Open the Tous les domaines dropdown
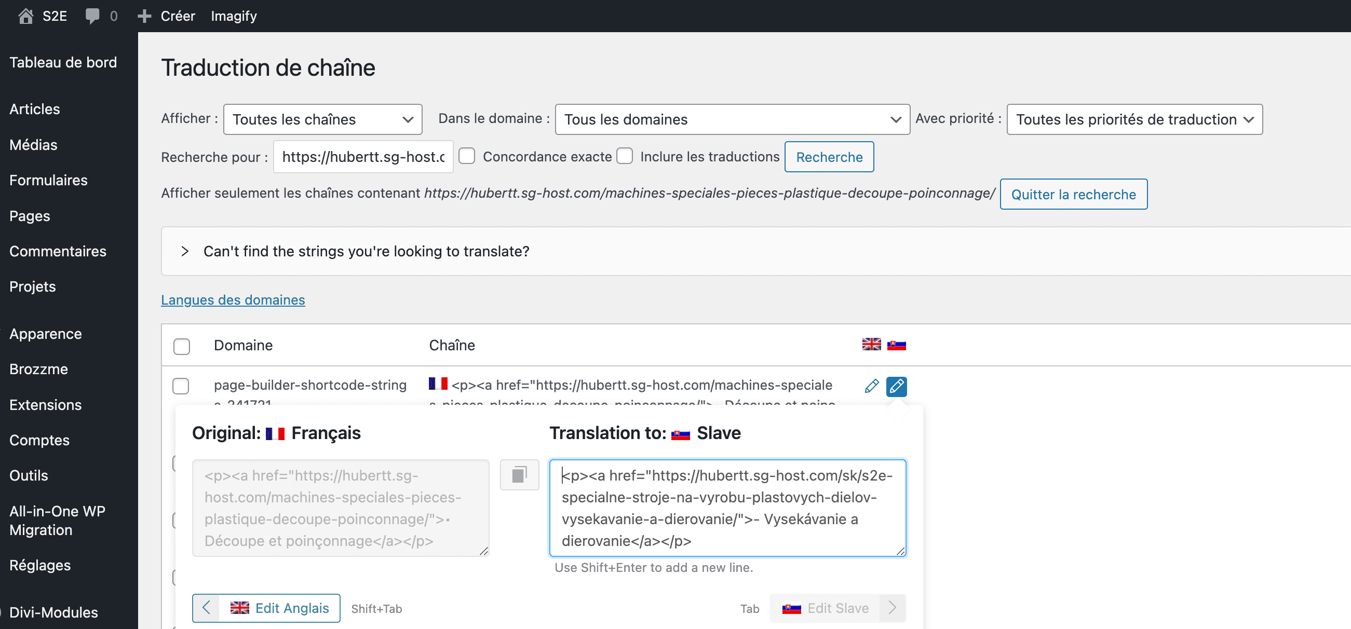The image size is (1351, 629). [x=732, y=119]
